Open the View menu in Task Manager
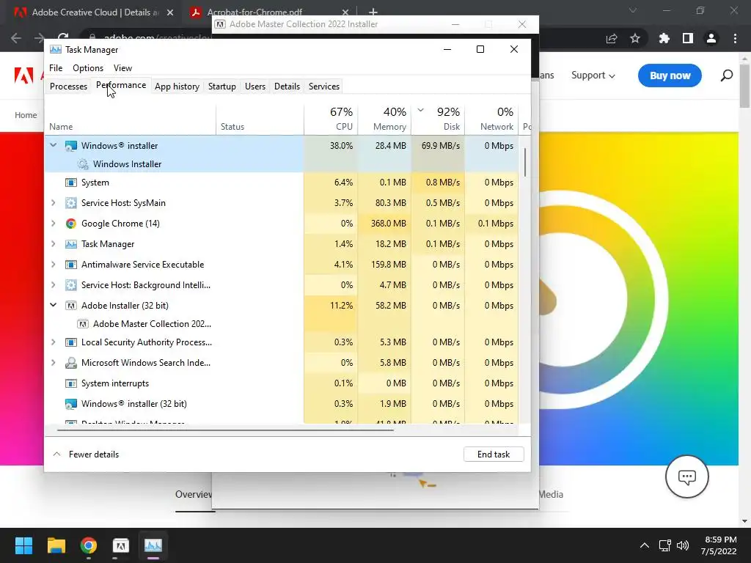Screen dimensions: 751x563 click(x=122, y=68)
